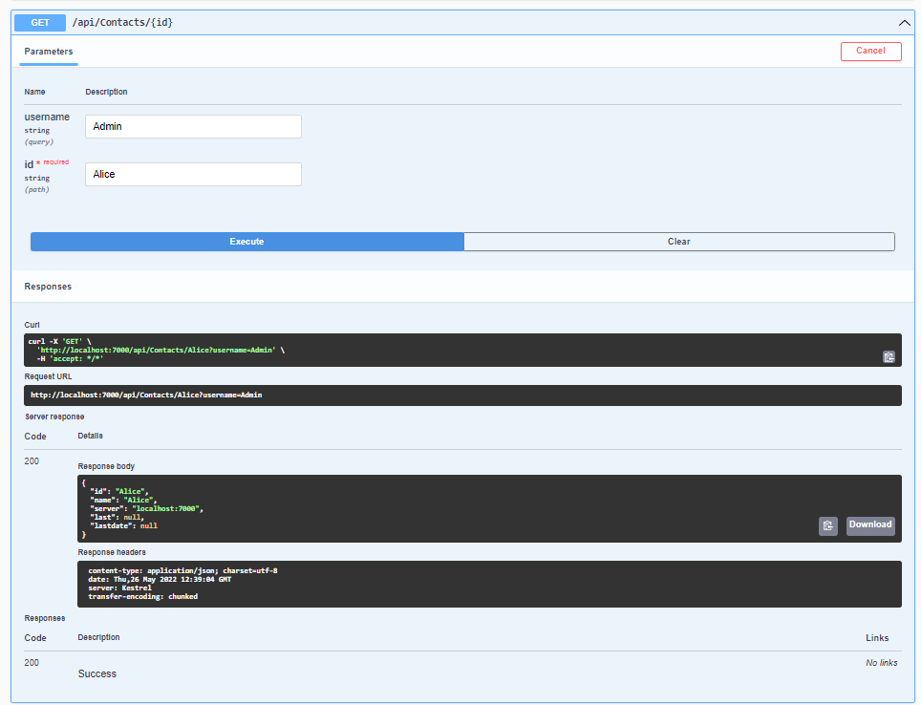Copy the response body to clipboard
921x705 pixels.
tap(827, 525)
